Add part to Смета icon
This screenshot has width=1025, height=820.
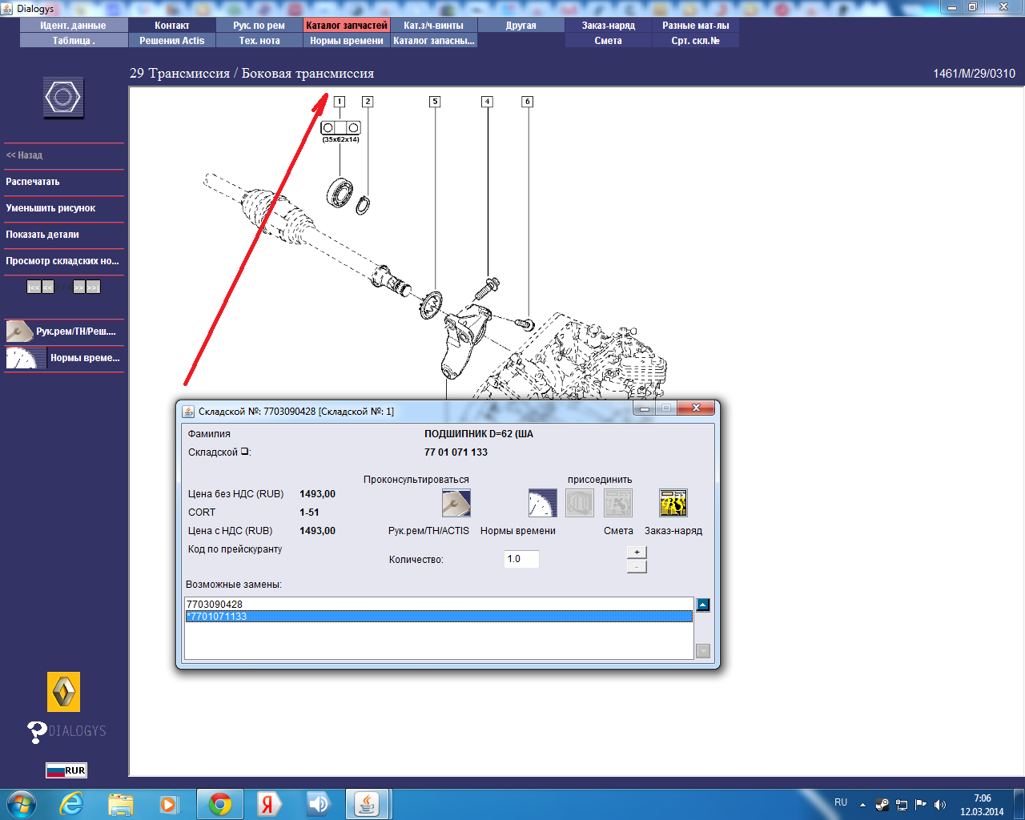pyautogui.click(x=618, y=503)
